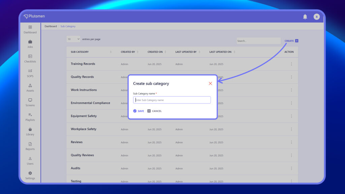
Task: Select the Reviews row name
Action: pos(76,142)
